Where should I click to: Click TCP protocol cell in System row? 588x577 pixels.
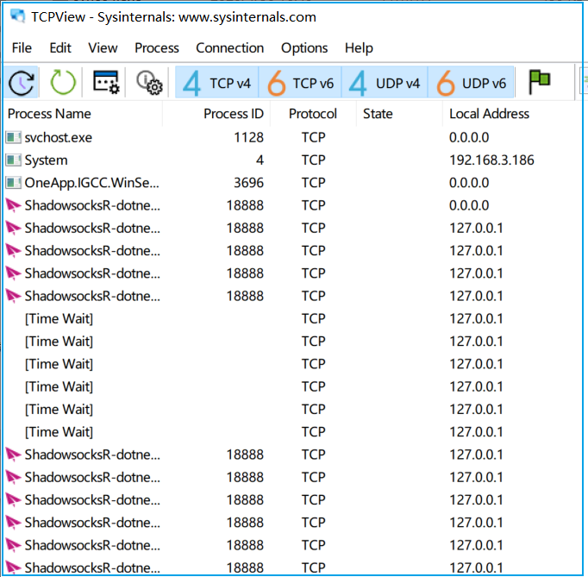click(314, 160)
